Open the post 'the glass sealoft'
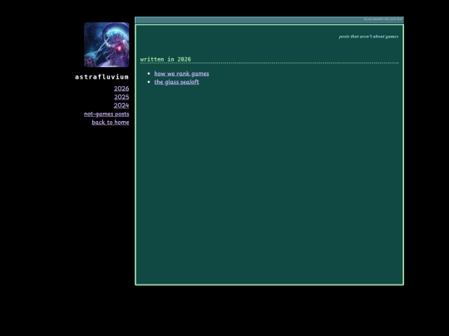The height and width of the screenshot is (336, 449). [176, 82]
